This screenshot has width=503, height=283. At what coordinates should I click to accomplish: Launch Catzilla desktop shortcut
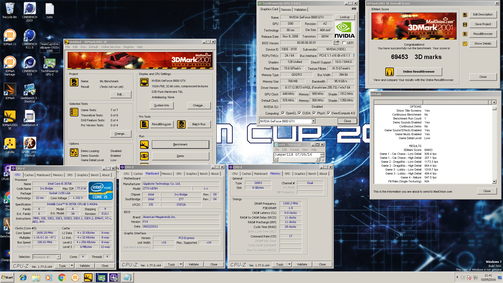tap(10, 145)
